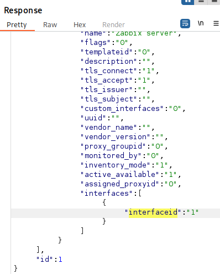Switch to the Raw tab
The width and height of the screenshot is (220, 274).
tap(50, 25)
